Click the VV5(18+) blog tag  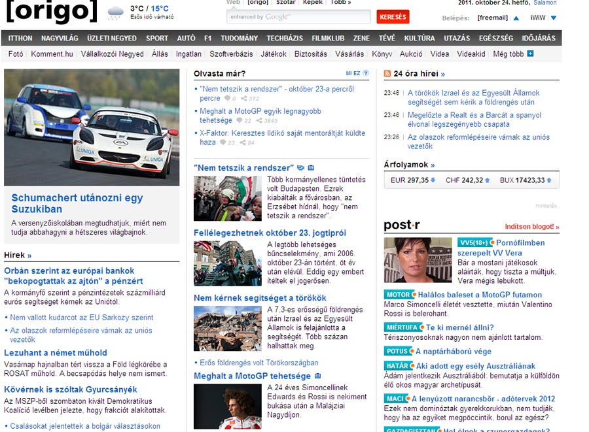click(474, 242)
